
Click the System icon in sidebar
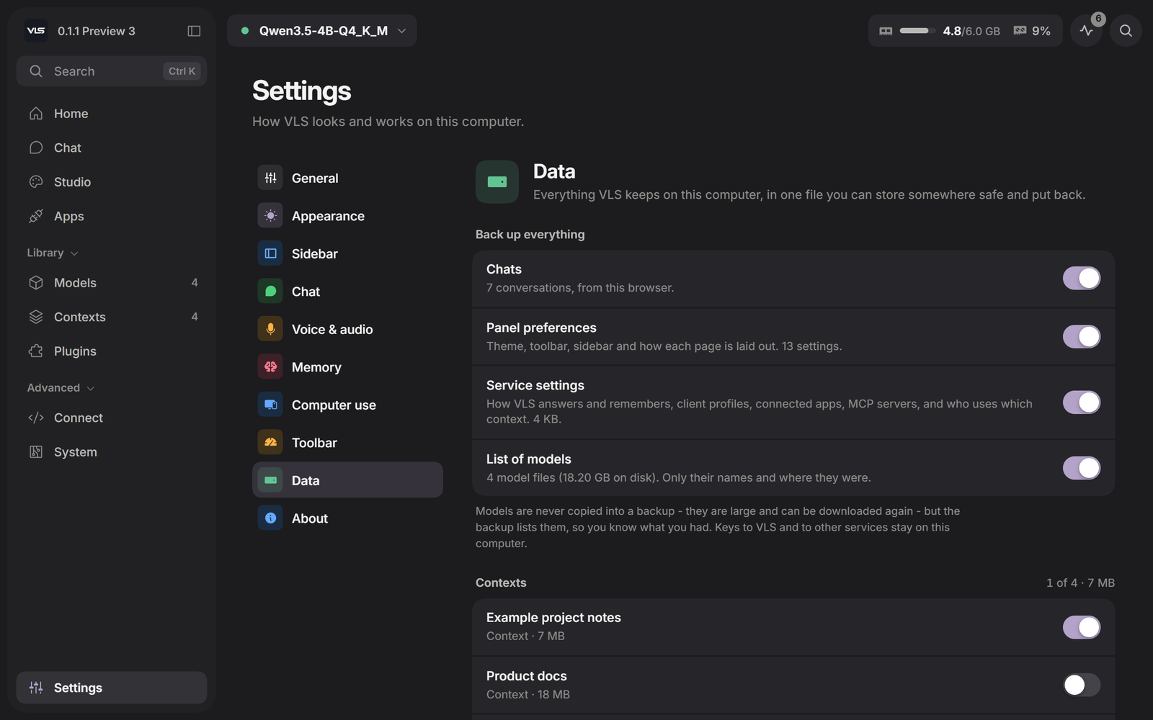pyautogui.click(x=36, y=451)
